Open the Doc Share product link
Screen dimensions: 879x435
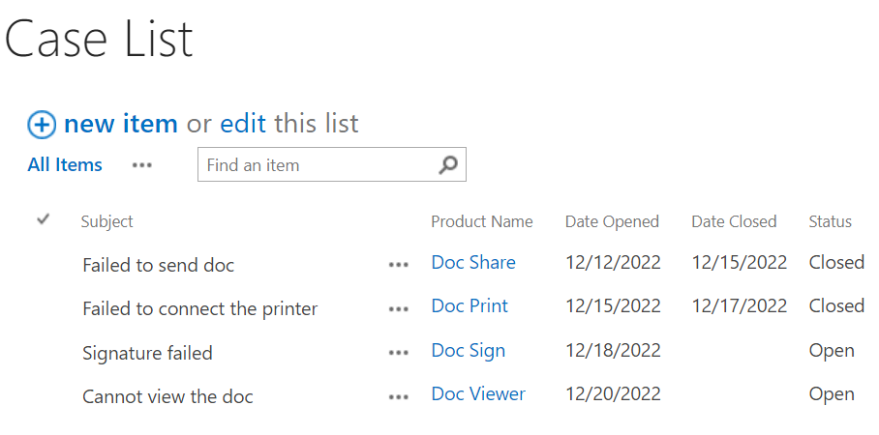473,263
